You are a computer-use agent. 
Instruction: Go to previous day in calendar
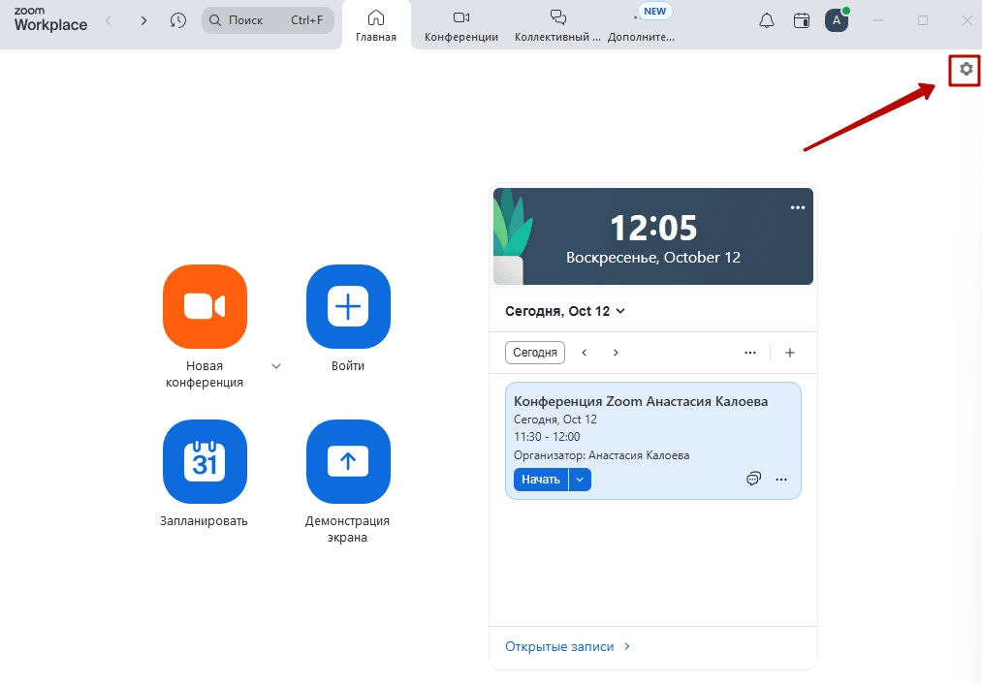pos(585,353)
